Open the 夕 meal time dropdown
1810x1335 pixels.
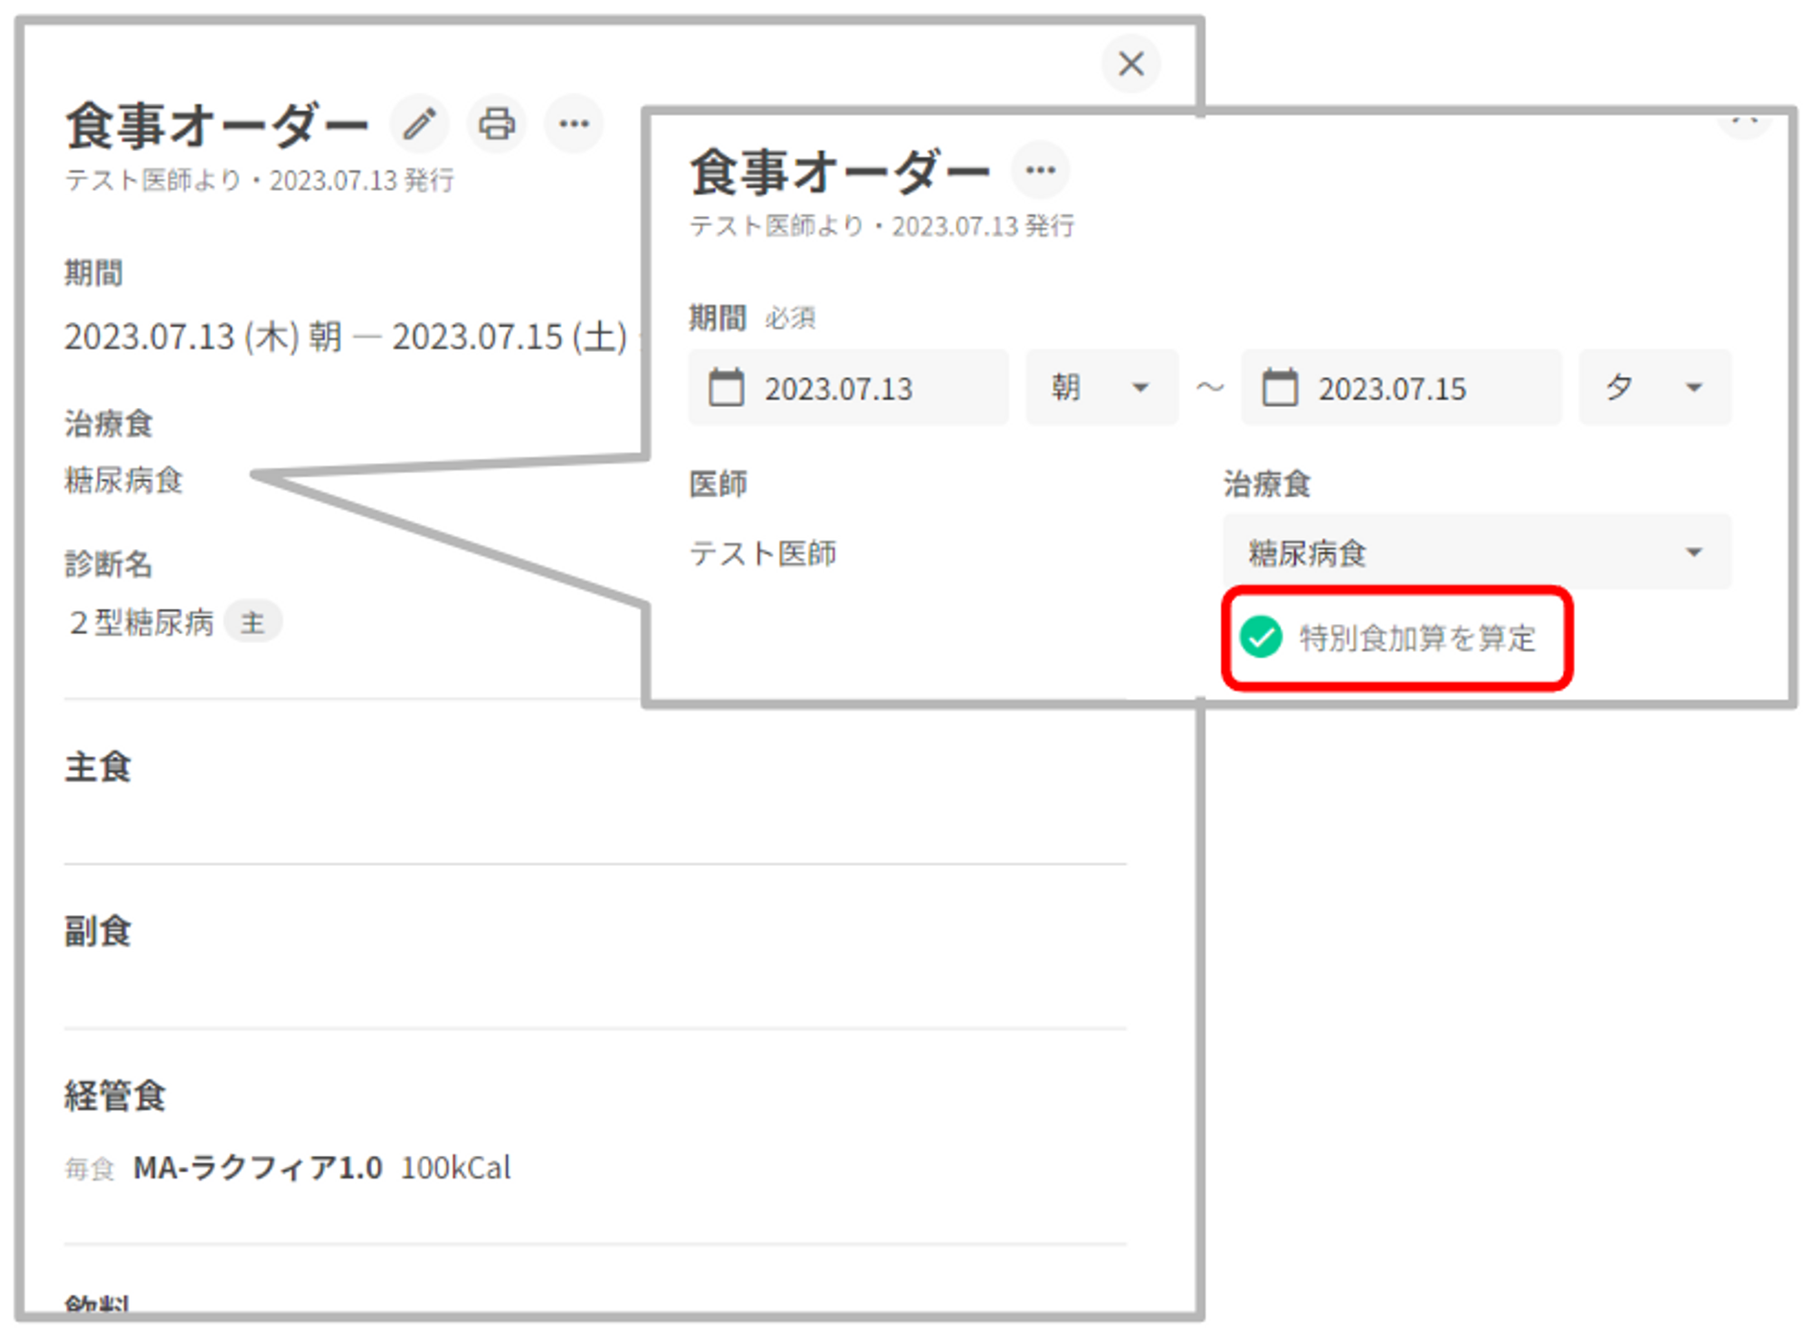(1654, 388)
